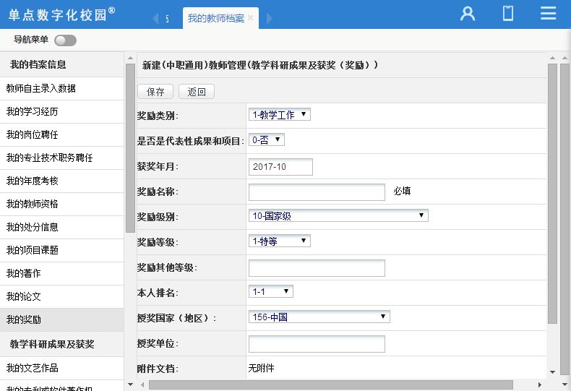
Task: Click the sidebar scroll down arrow
Action: click(130, 384)
